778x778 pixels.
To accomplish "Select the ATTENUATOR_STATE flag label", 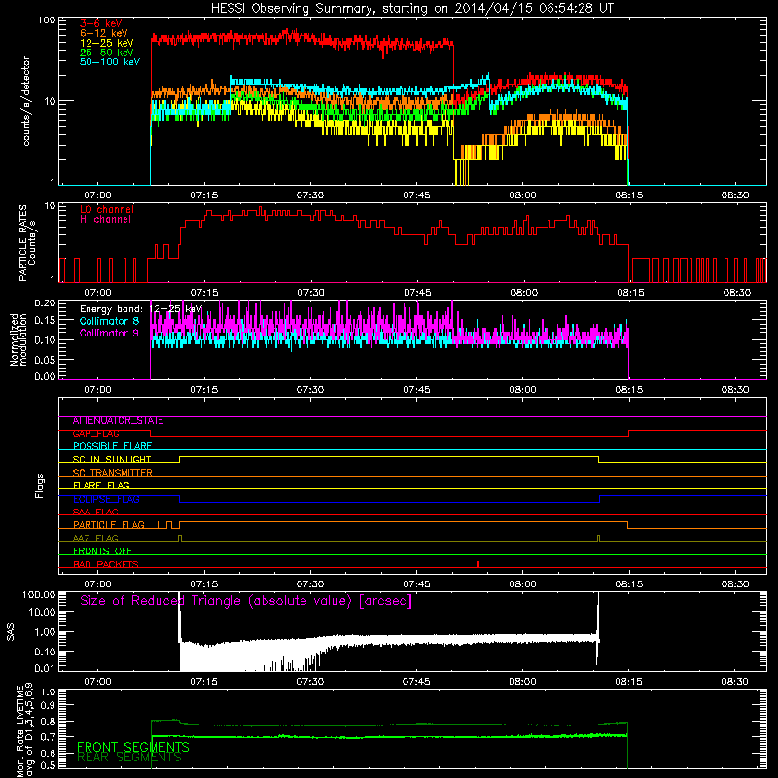I will tap(118, 421).
